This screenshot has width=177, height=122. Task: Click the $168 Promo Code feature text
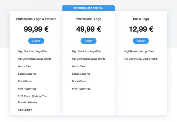[x=32, y=96]
